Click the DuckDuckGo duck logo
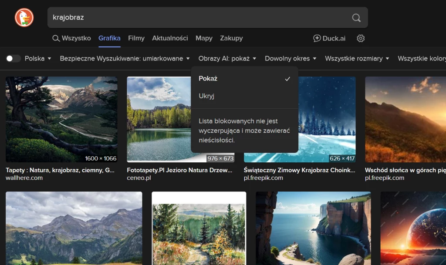This screenshot has height=265, width=446. point(24,17)
